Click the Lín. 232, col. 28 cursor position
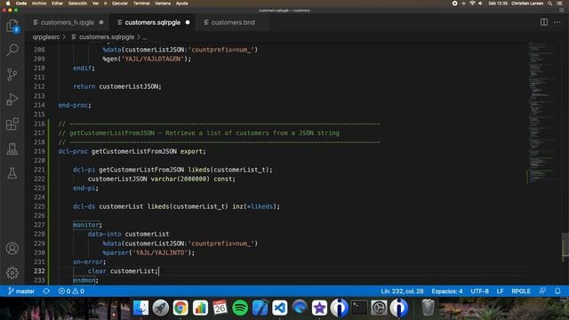 [x=402, y=291]
